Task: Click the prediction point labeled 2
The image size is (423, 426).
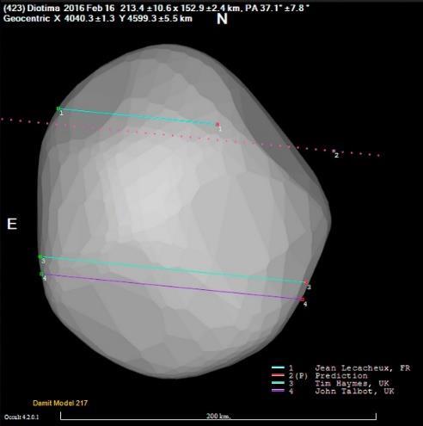Action: point(334,151)
